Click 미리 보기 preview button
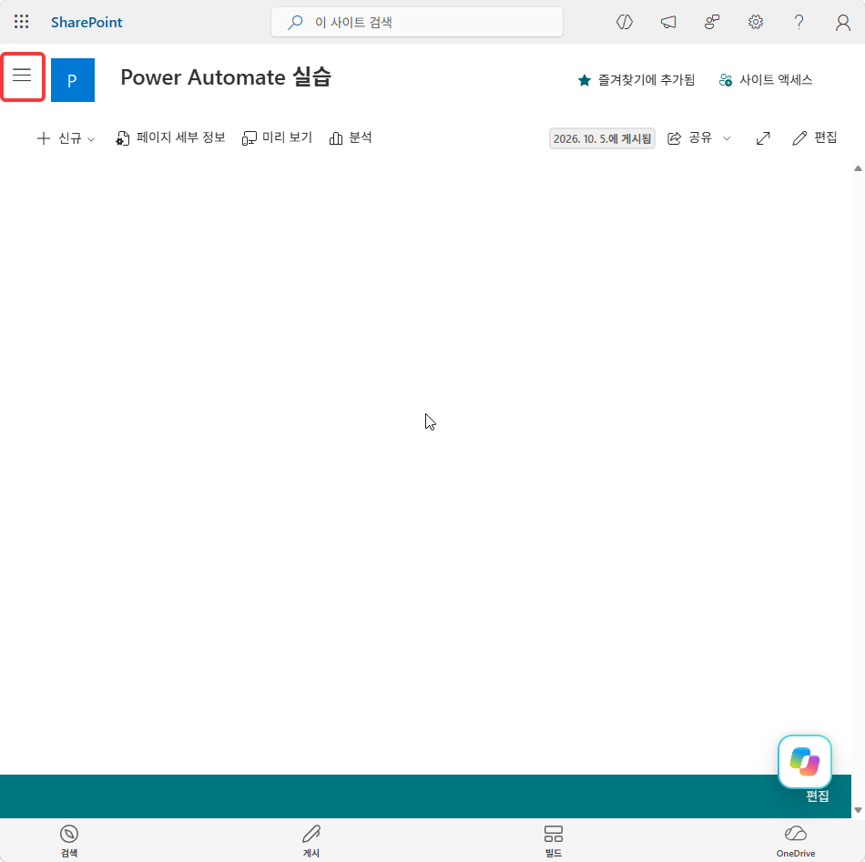Image resolution: width=865 pixels, height=862 pixels. coord(277,137)
